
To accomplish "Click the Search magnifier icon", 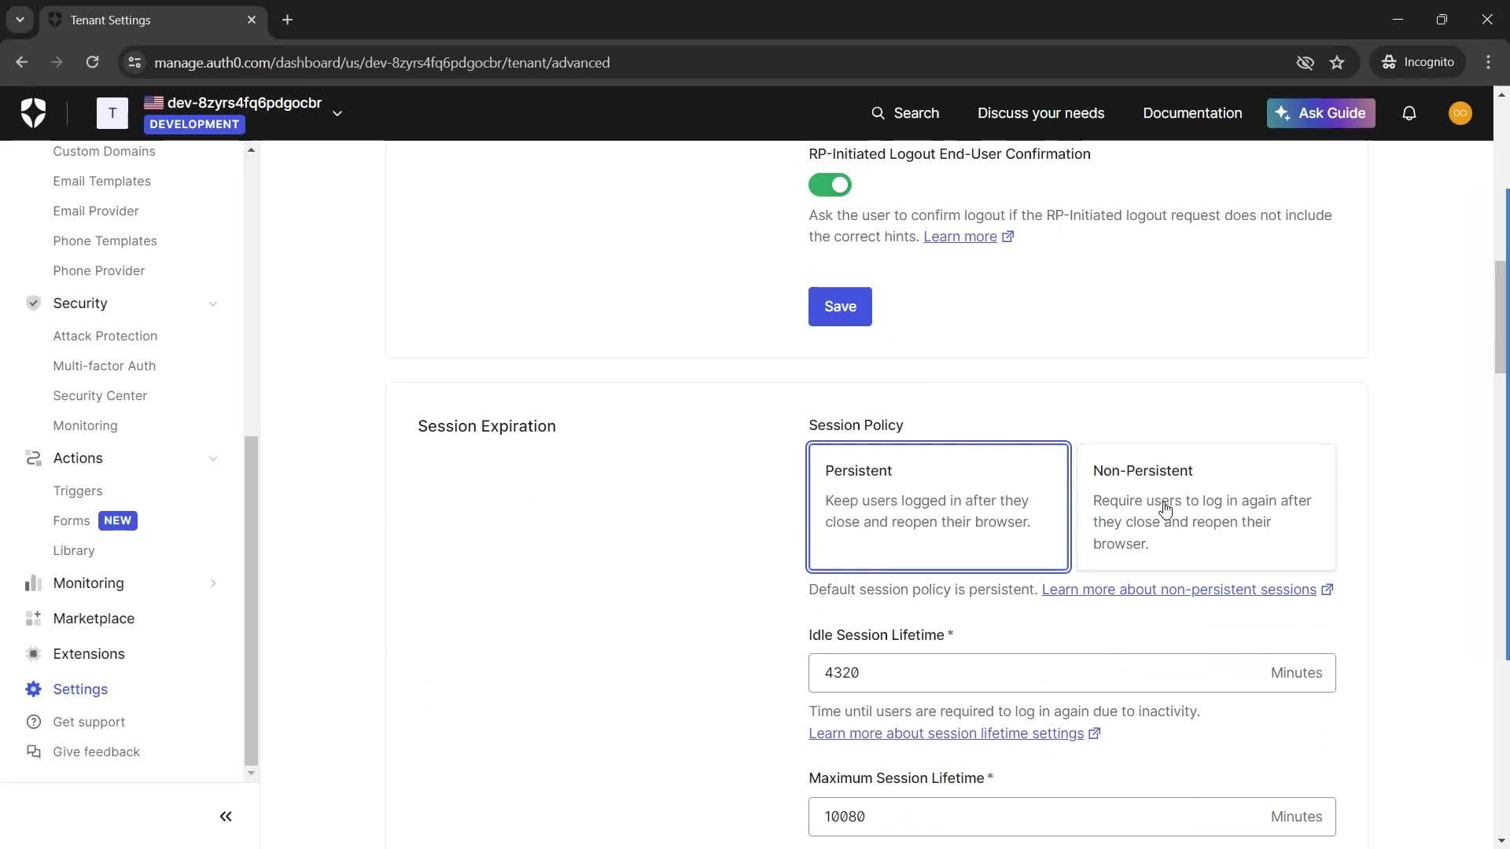I will [878, 113].
